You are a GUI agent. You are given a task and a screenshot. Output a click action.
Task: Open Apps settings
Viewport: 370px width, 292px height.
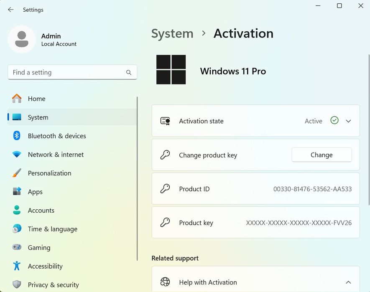tap(72, 191)
